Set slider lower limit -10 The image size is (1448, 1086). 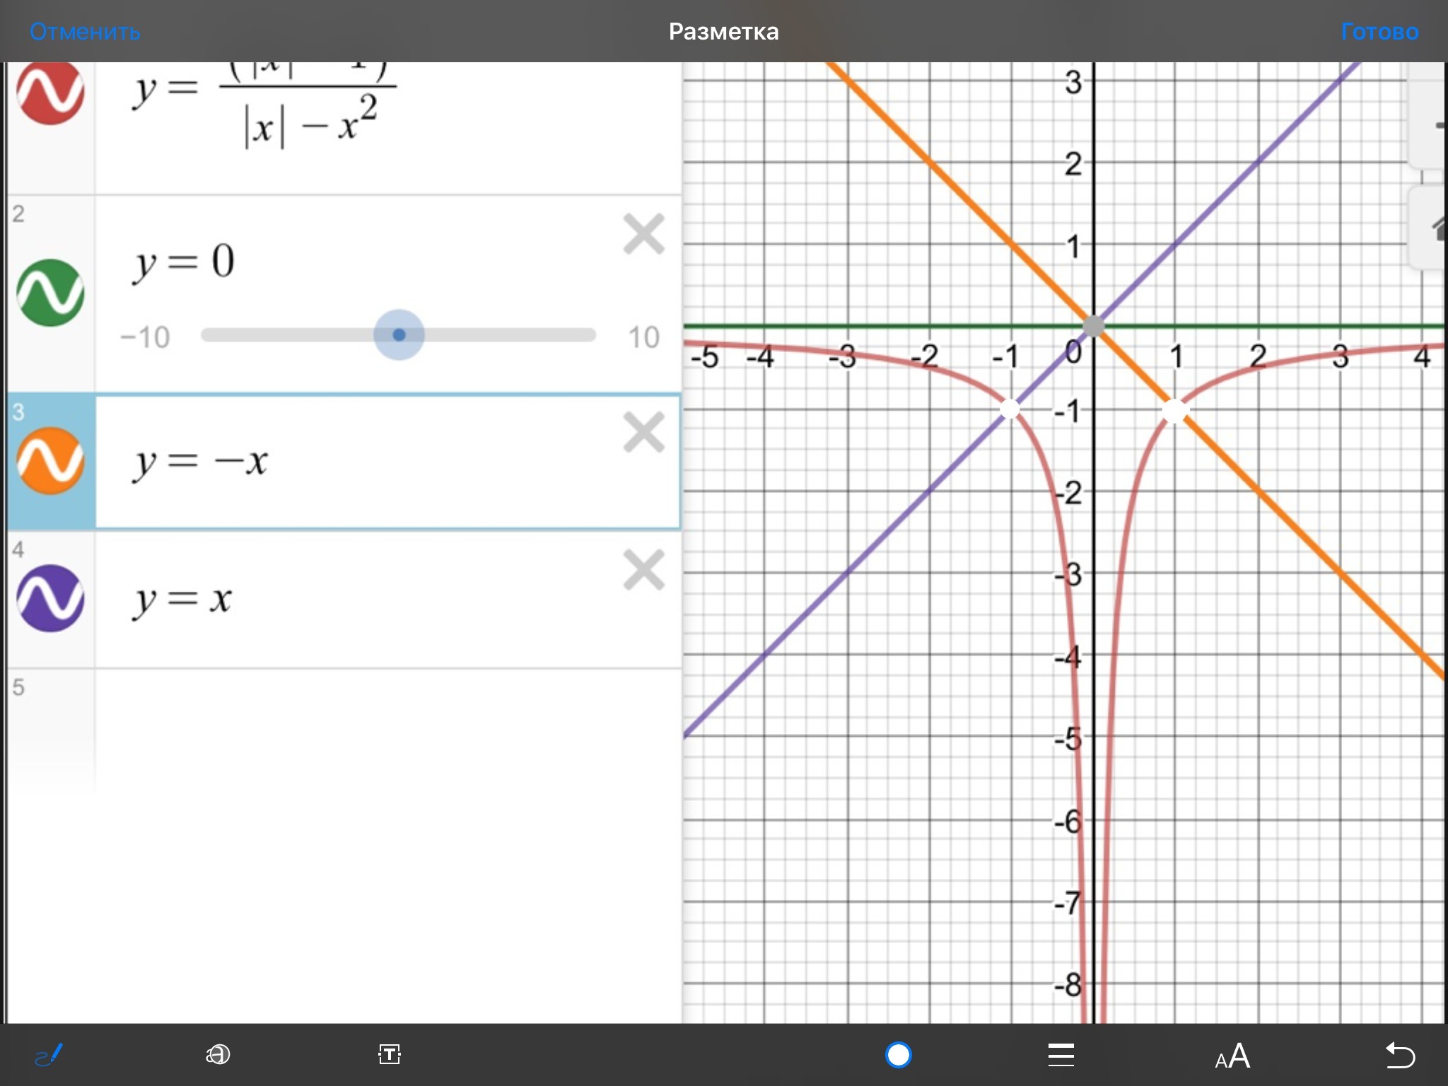(145, 337)
